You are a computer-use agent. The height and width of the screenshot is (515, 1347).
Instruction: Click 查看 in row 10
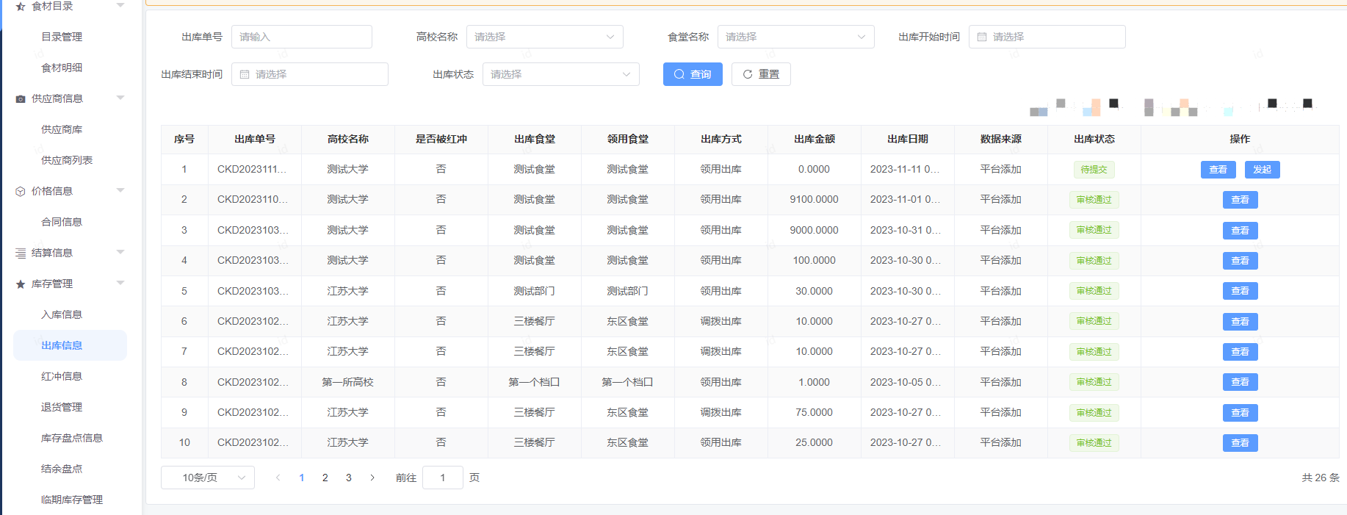click(1241, 443)
